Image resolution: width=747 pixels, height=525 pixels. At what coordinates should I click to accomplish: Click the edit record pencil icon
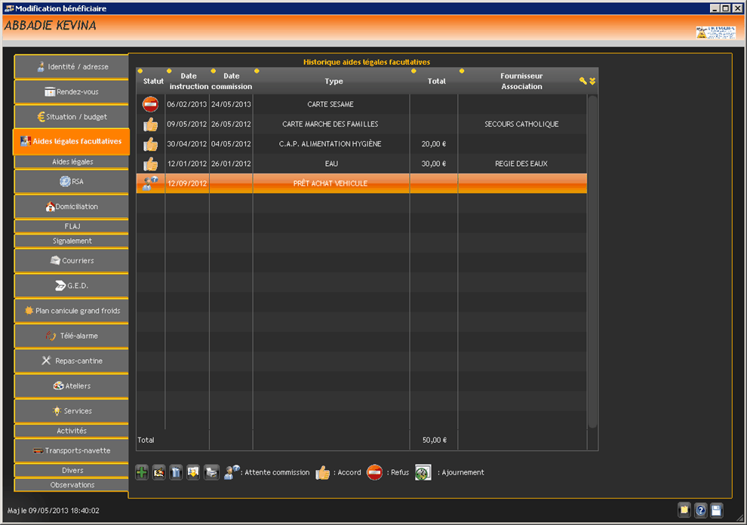coord(159,473)
